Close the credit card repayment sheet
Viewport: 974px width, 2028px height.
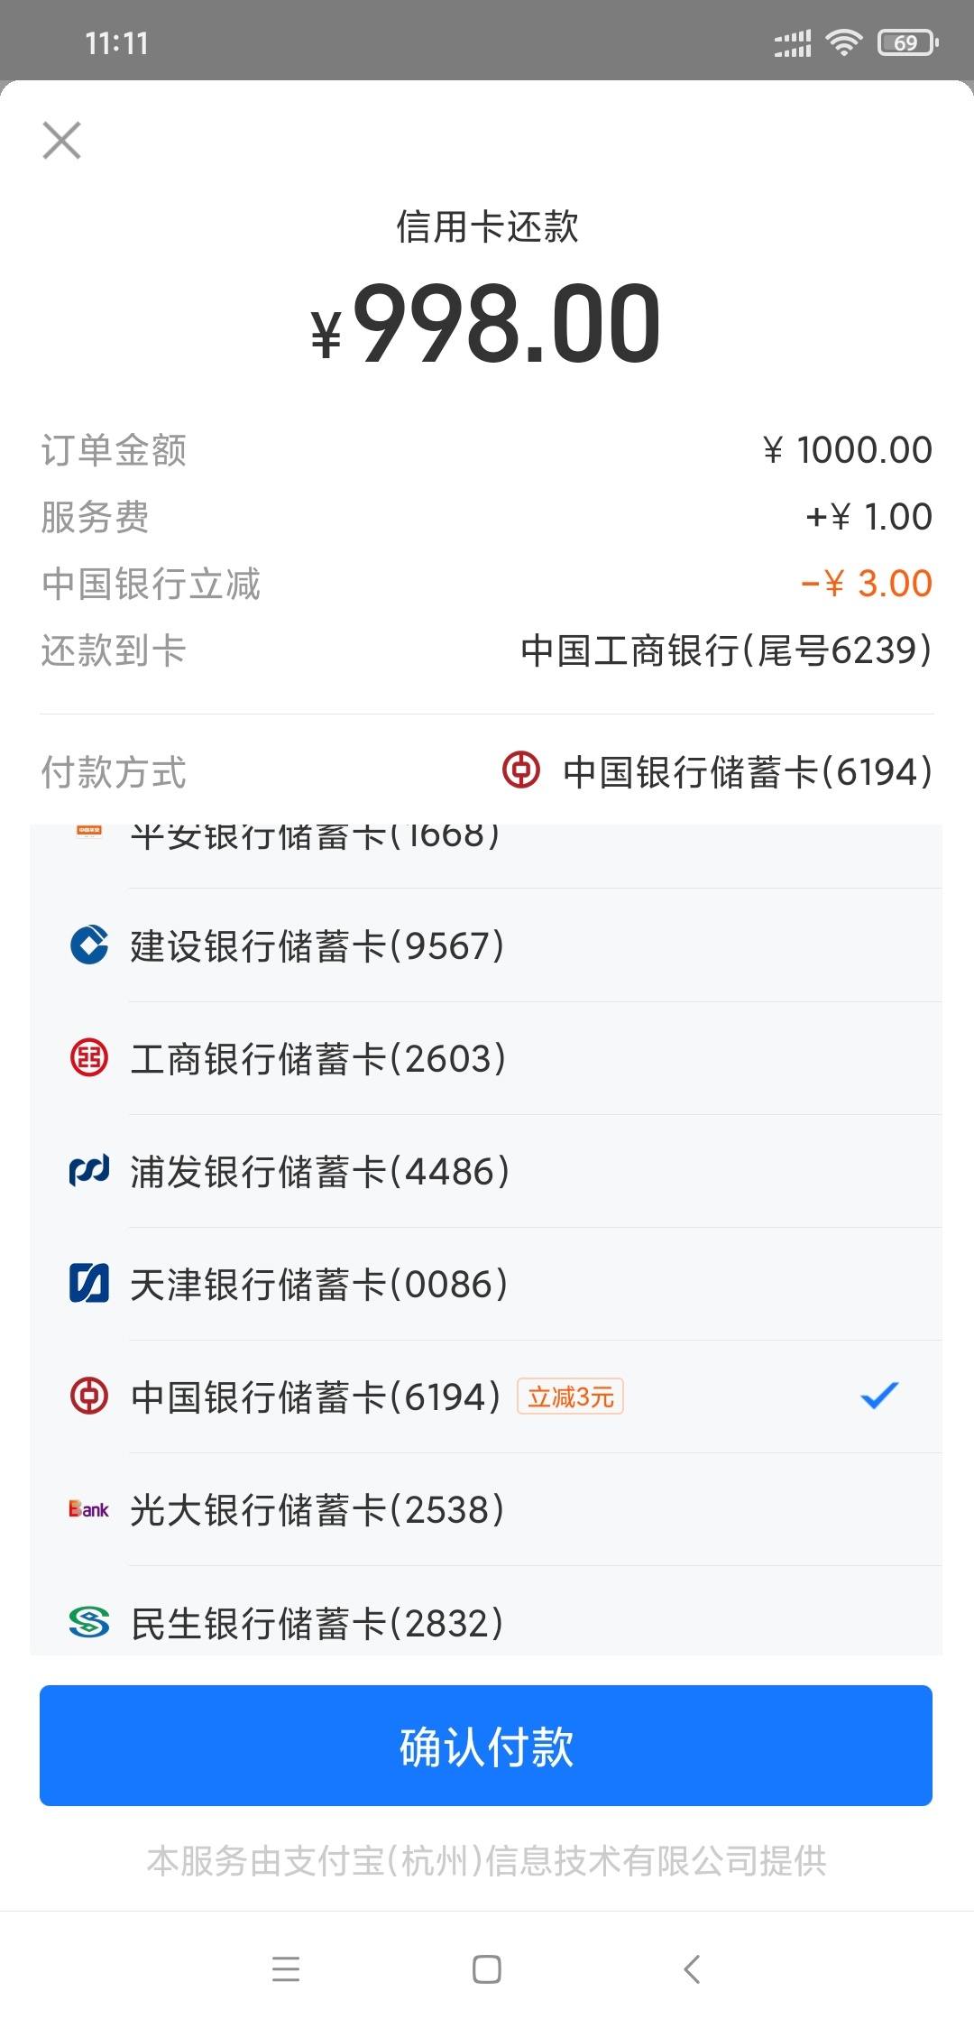point(61,141)
